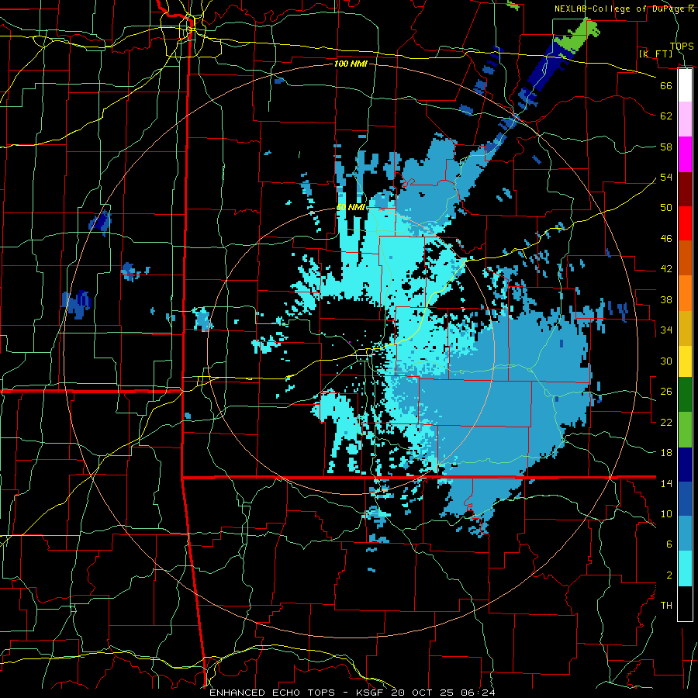Image resolution: width=698 pixels, height=698 pixels.
Task: Click the "50 NMI" range ring label
Action: tap(351, 207)
